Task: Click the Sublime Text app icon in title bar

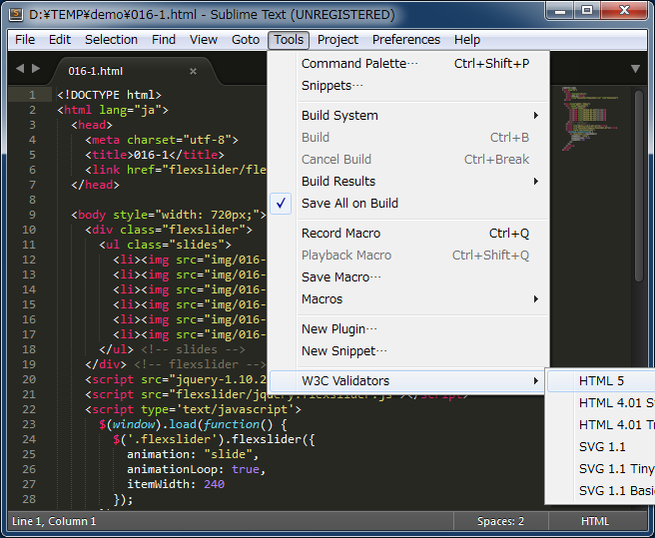Action: point(16,14)
